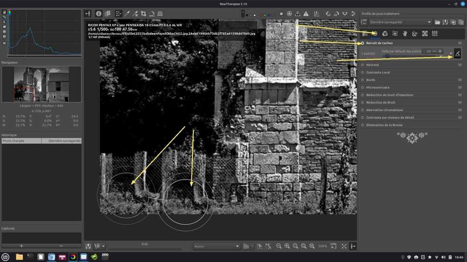The height and width of the screenshot is (262, 467).
Task: Open the Aucun dropdown below preview
Action: 216,246
